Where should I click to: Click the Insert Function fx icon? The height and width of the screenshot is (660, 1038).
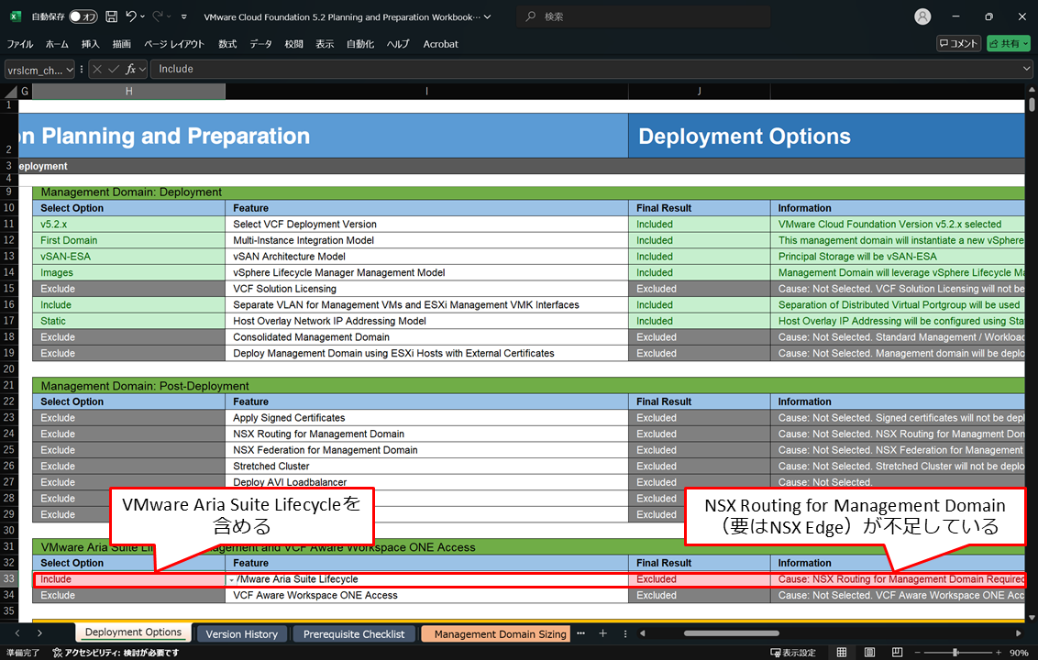(131, 69)
